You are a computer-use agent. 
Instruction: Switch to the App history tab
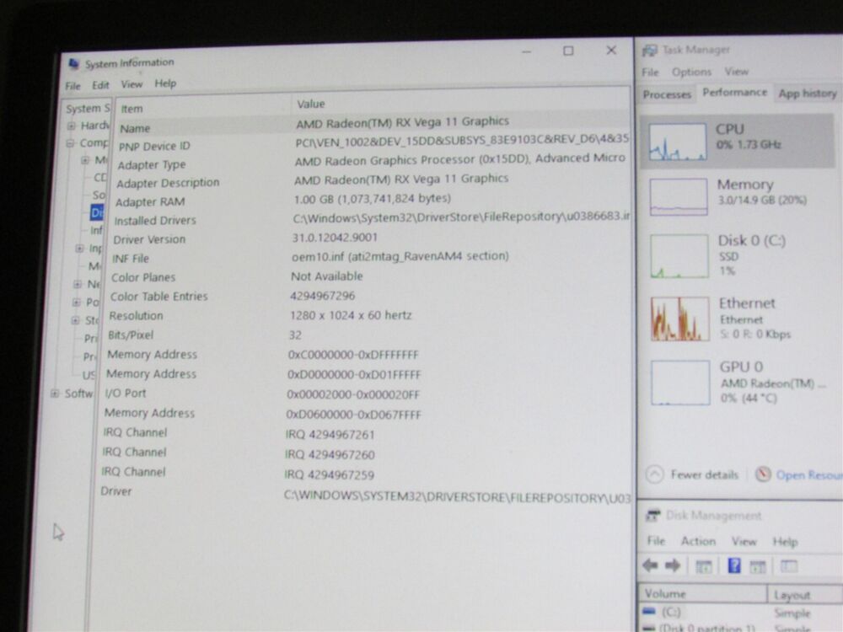click(808, 94)
